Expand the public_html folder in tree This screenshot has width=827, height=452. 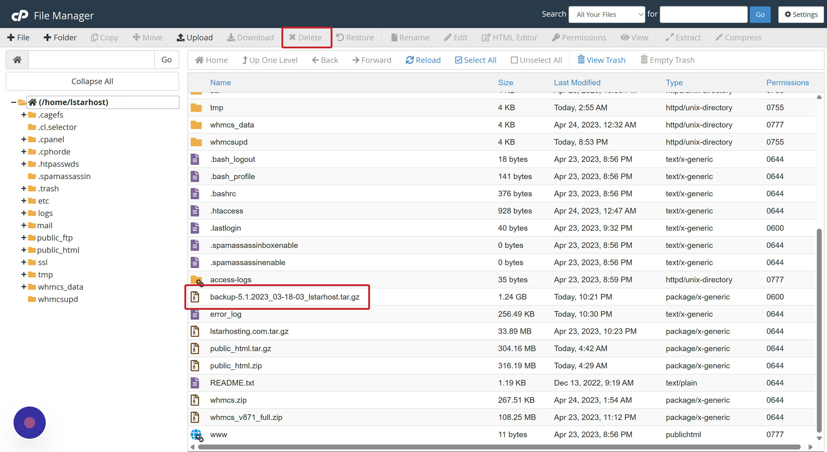(24, 250)
